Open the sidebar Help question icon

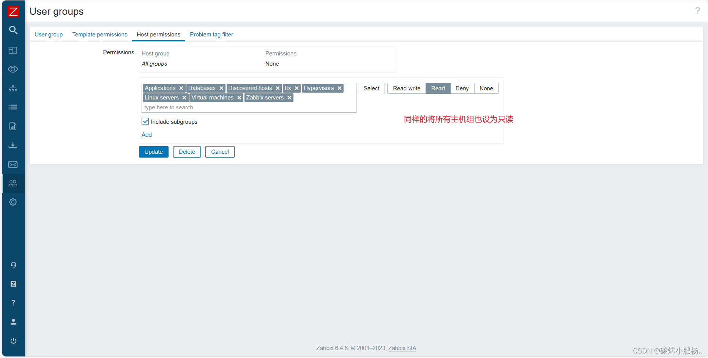pos(13,303)
